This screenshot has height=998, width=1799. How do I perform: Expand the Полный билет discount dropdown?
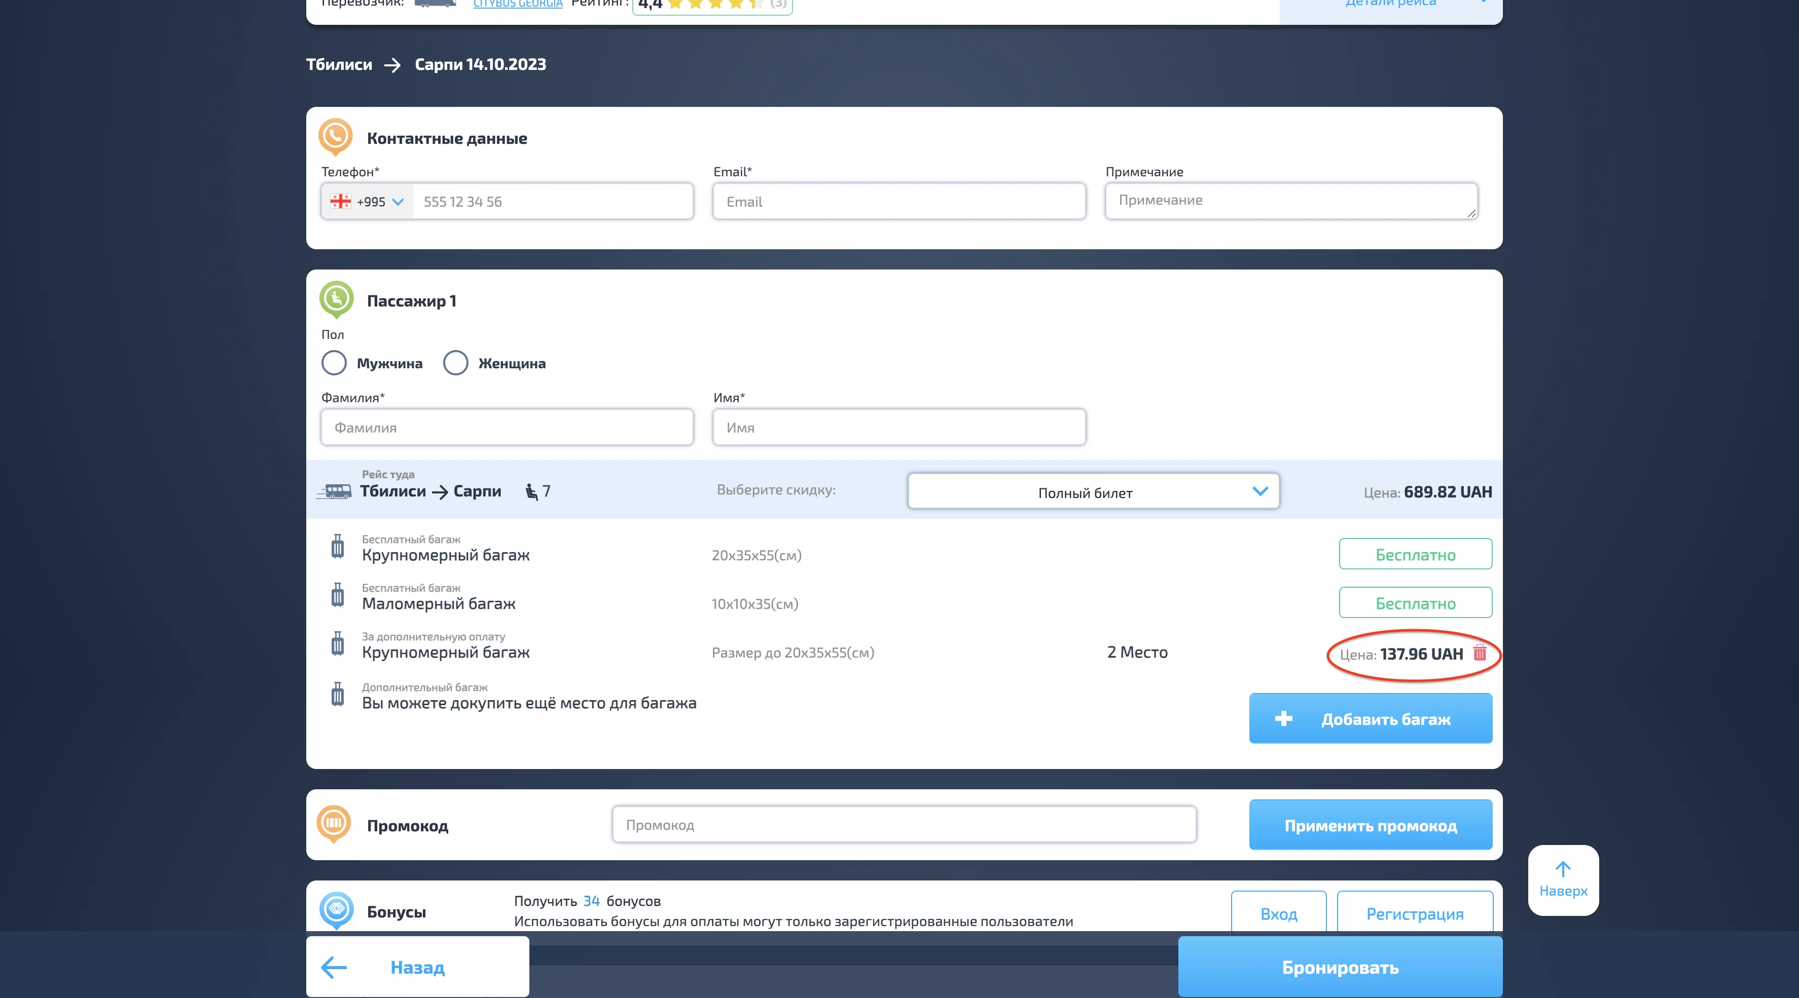[1093, 492]
